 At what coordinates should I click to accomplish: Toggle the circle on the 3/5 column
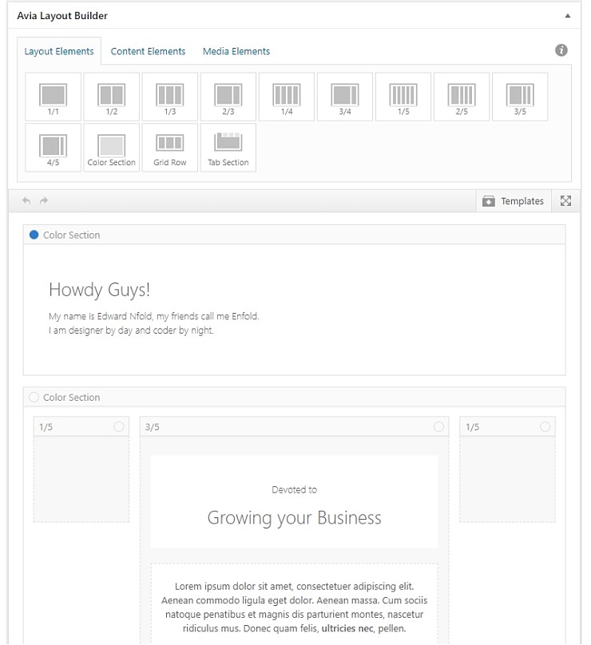(x=438, y=427)
